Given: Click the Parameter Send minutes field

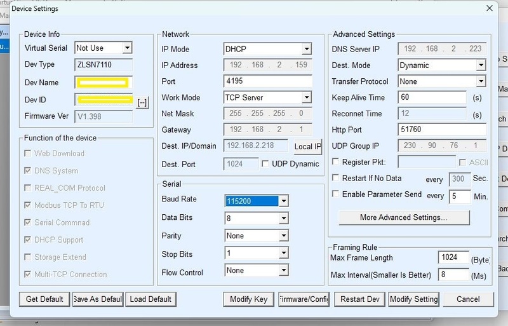Looking at the screenshot, I should (x=459, y=196).
